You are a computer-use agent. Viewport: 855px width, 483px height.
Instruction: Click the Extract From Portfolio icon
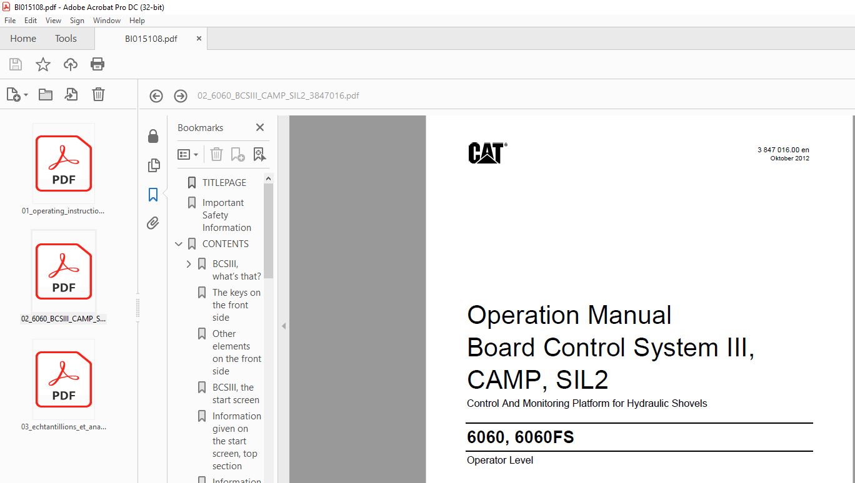(x=71, y=94)
